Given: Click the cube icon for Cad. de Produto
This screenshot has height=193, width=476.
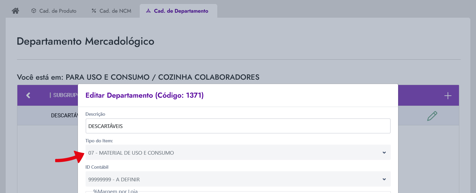Looking at the screenshot, I should tap(33, 11).
